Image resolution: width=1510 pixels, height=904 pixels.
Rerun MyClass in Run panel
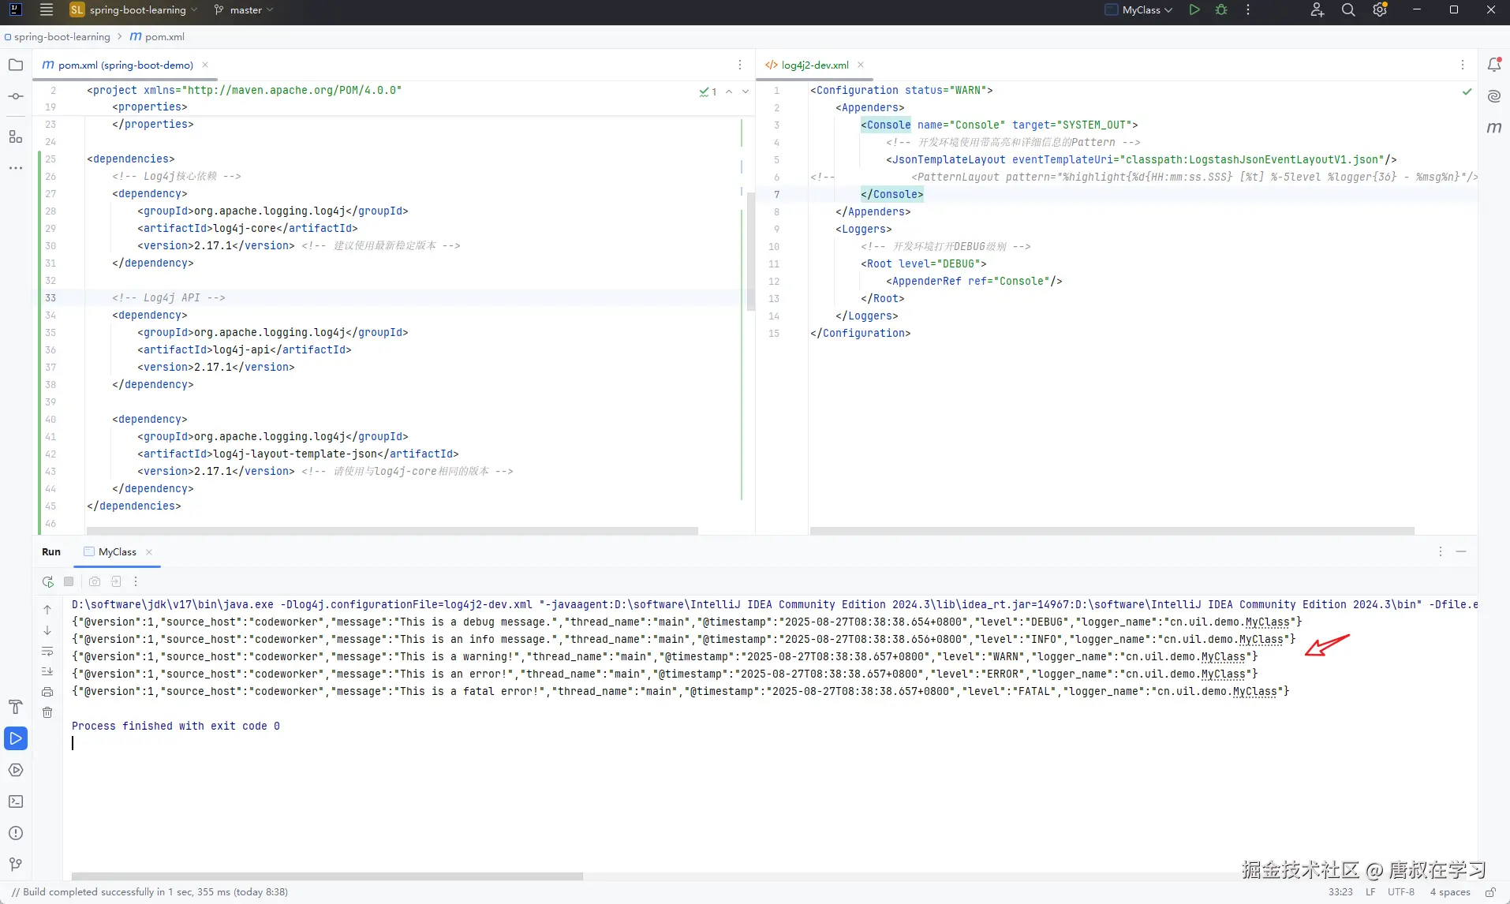click(48, 581)
